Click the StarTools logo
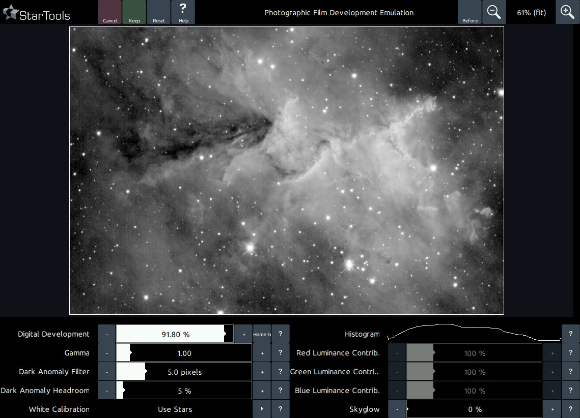 point(37,14)
